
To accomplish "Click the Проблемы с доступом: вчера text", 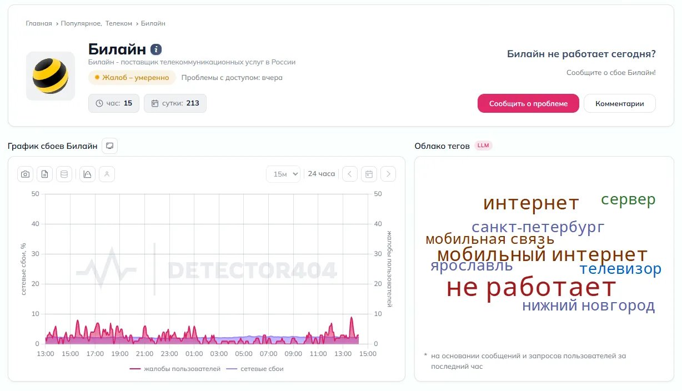I will [x=232, y=78].
